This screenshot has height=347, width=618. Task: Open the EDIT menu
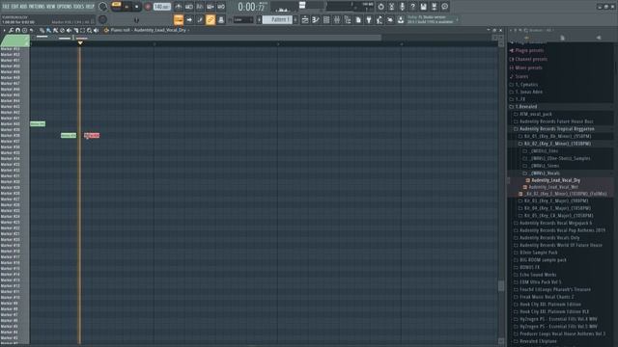click(x=14, y=7)
